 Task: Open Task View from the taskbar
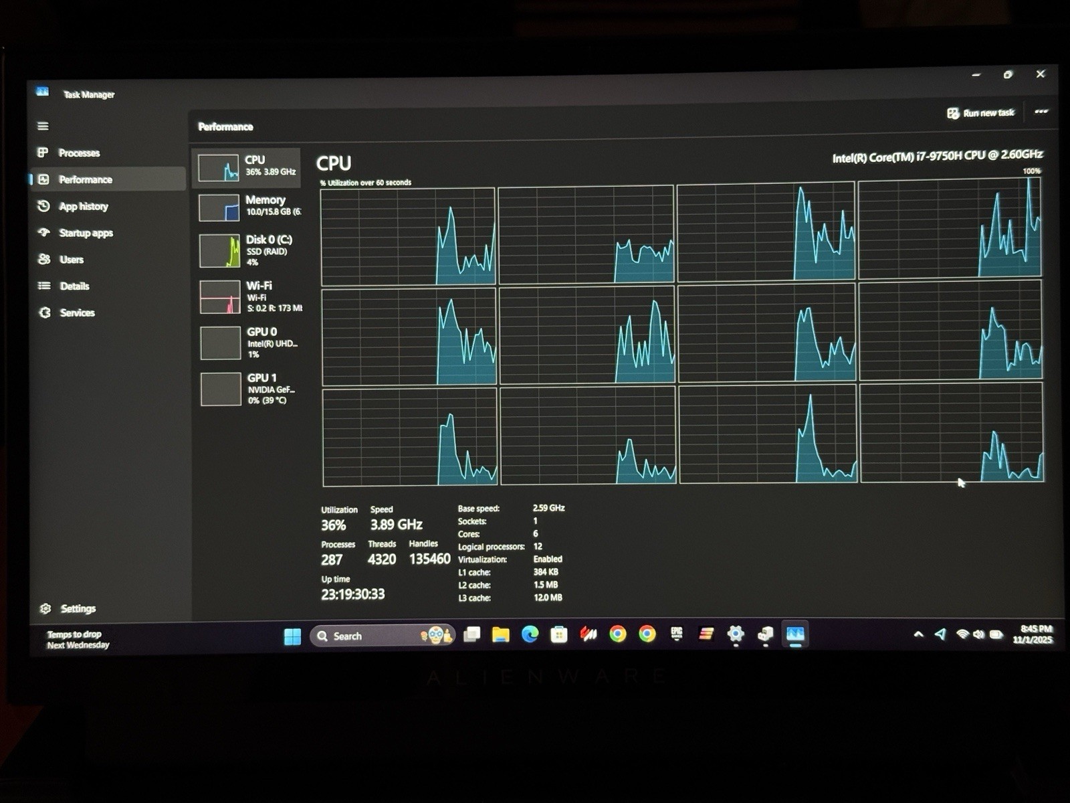(472, 634)
